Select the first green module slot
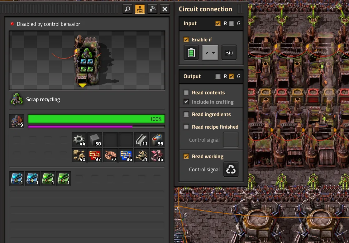The width and height of the screenshot is (349, 243). tap(48, 179)
